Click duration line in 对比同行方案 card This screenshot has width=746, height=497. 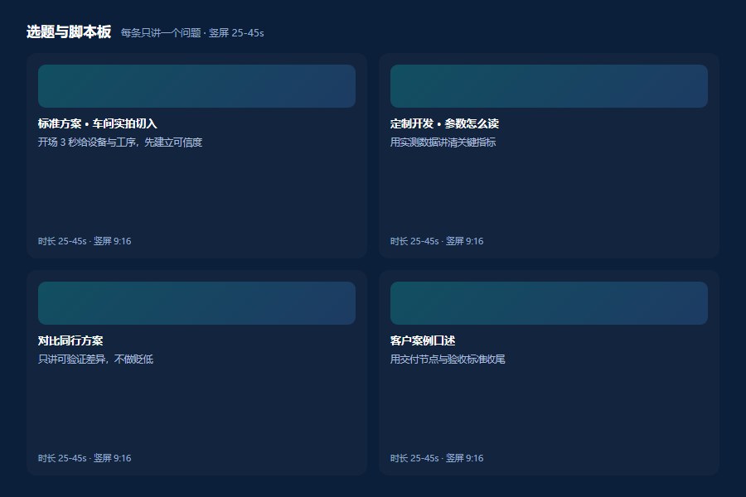[x=85, y=458]
